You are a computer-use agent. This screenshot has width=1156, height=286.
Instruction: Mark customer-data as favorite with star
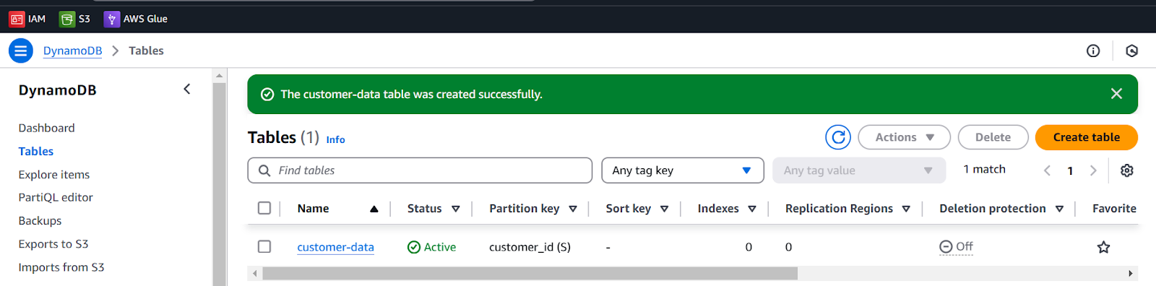[1103, 247]
